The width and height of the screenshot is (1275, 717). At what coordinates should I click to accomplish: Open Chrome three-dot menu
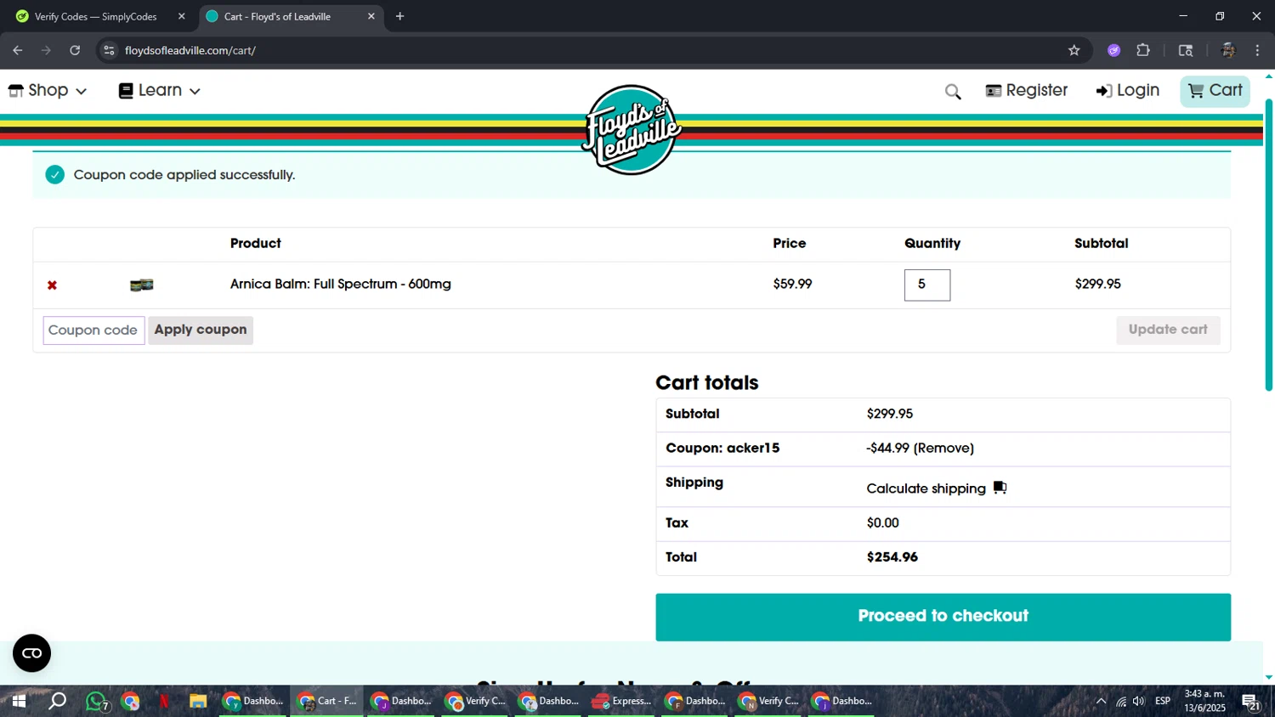pos(1257,50)
